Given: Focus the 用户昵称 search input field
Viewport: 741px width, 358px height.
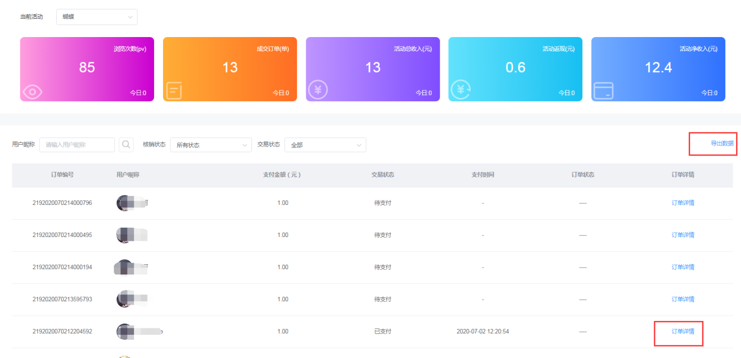Looking at the screenshot, I should pyautogui.click(x=77, y=145).
